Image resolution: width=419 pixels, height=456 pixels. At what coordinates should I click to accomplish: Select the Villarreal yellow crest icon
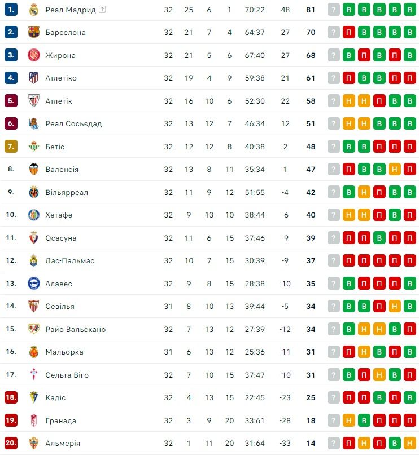(x=34, y=192)
